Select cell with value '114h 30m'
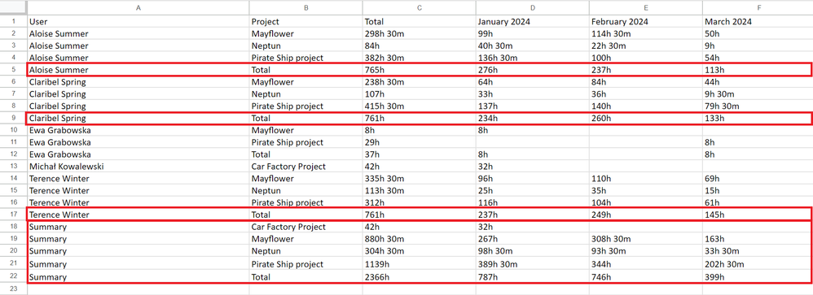The width and height of the screenshot is (813, 295). [645, 33]
